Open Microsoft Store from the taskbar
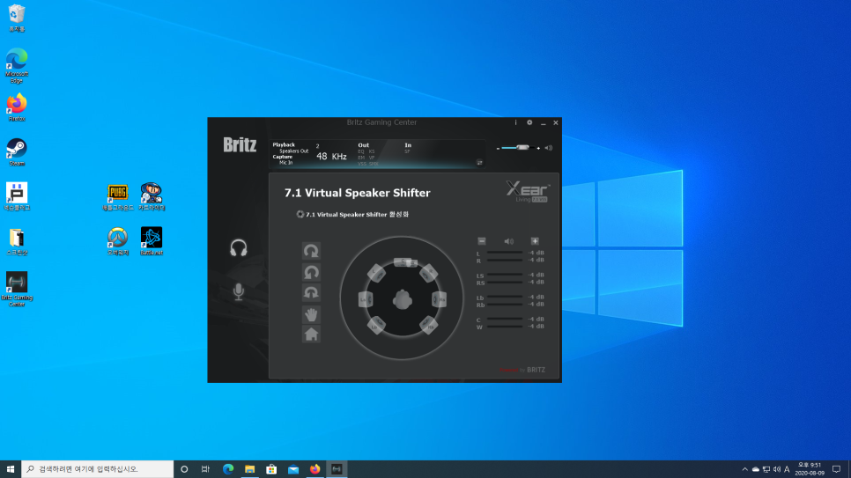851x478 pixels. (271, 469)
